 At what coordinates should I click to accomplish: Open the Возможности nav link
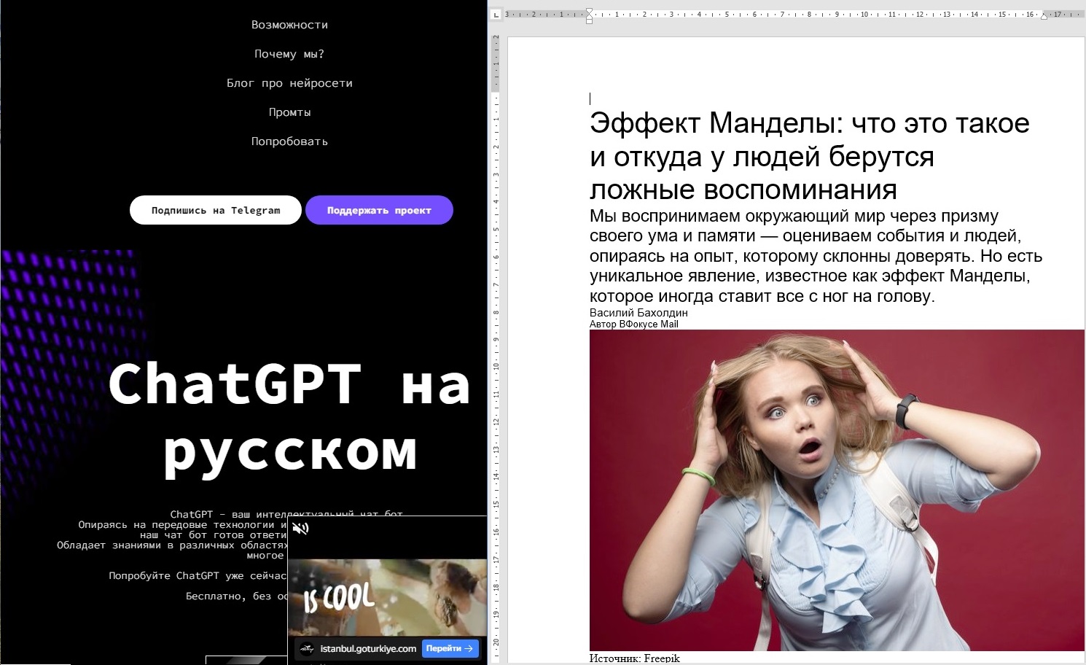[289, 25]
